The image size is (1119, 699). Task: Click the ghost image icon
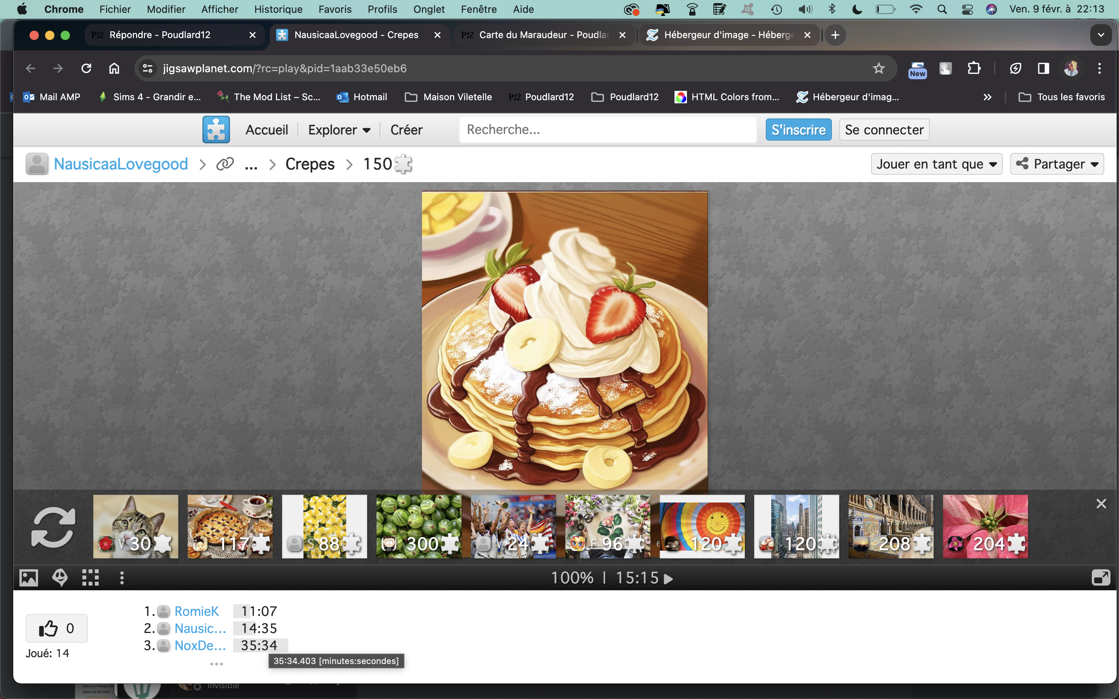tap(60, 578)
